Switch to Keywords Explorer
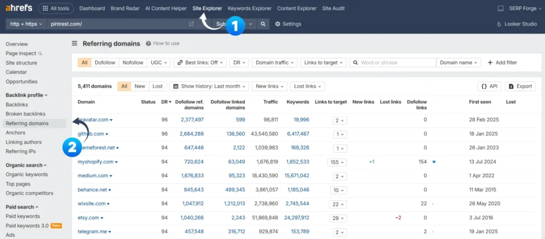545x239 pixels. pyautogui.click(x=250, y=9)
